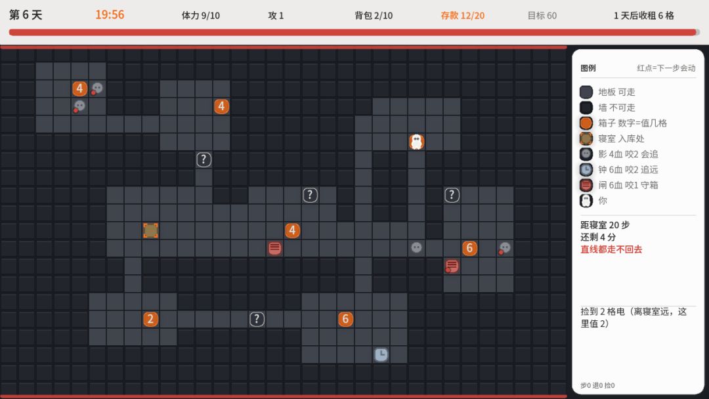Select the 4 box next to the gate monster
The height and width of the screenshot is (399, 709).
coord(293,230)
